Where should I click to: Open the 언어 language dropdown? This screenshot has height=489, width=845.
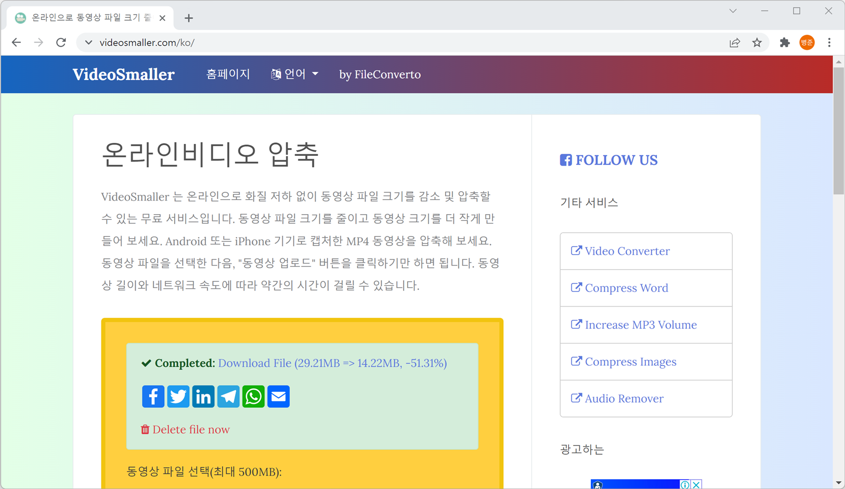pyautogui.click(x=294, y=74)
